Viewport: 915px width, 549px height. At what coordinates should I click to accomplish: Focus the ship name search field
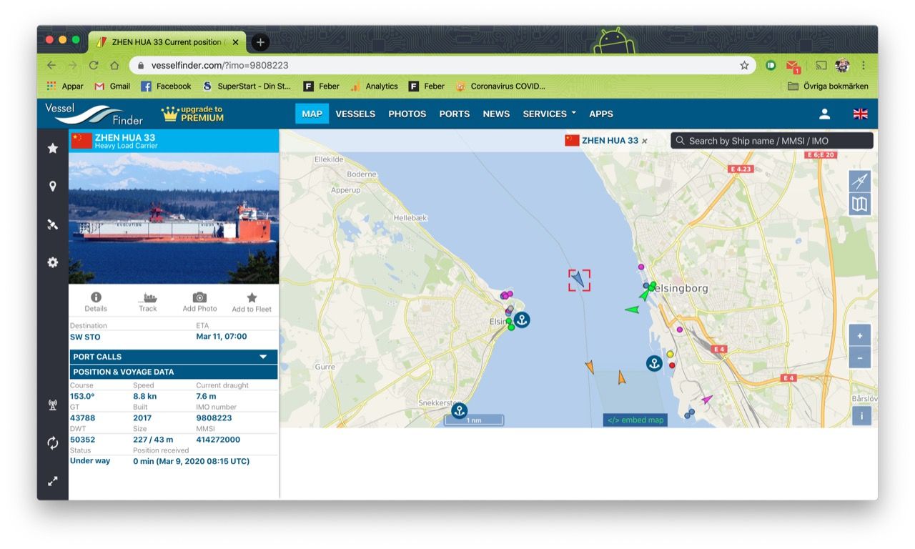point(772,141)
